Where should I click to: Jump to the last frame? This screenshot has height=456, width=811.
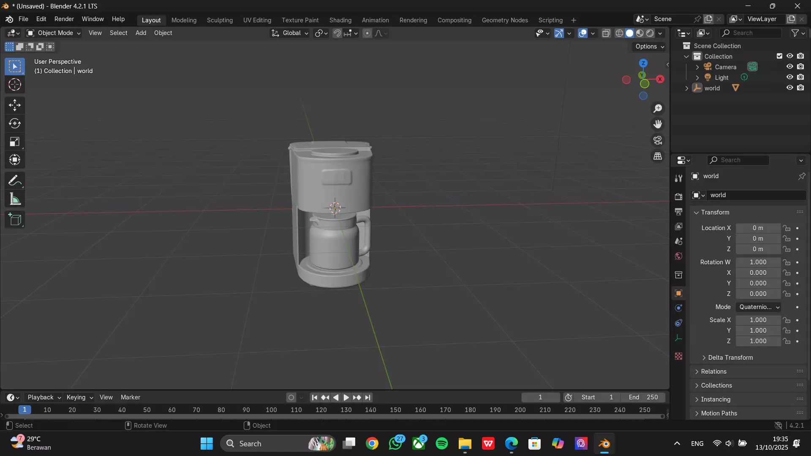pos(367,397)
